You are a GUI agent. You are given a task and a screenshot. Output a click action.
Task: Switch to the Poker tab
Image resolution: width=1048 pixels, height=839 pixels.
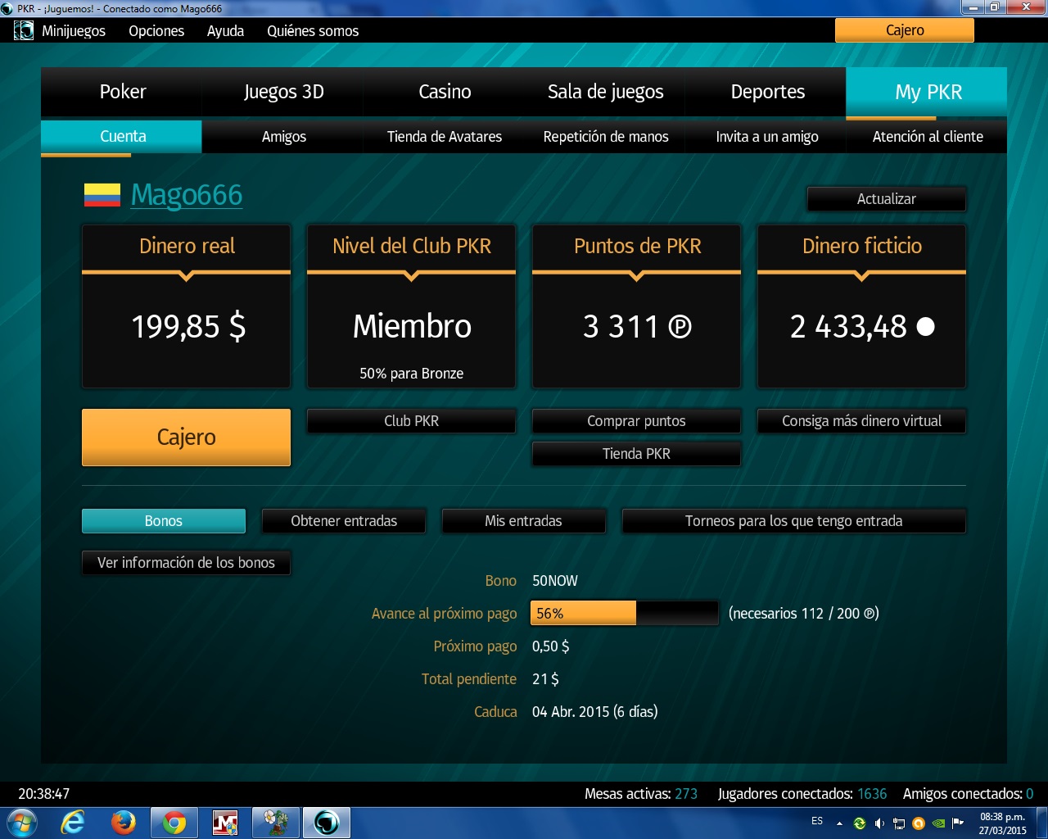click(x=122, y=92)
